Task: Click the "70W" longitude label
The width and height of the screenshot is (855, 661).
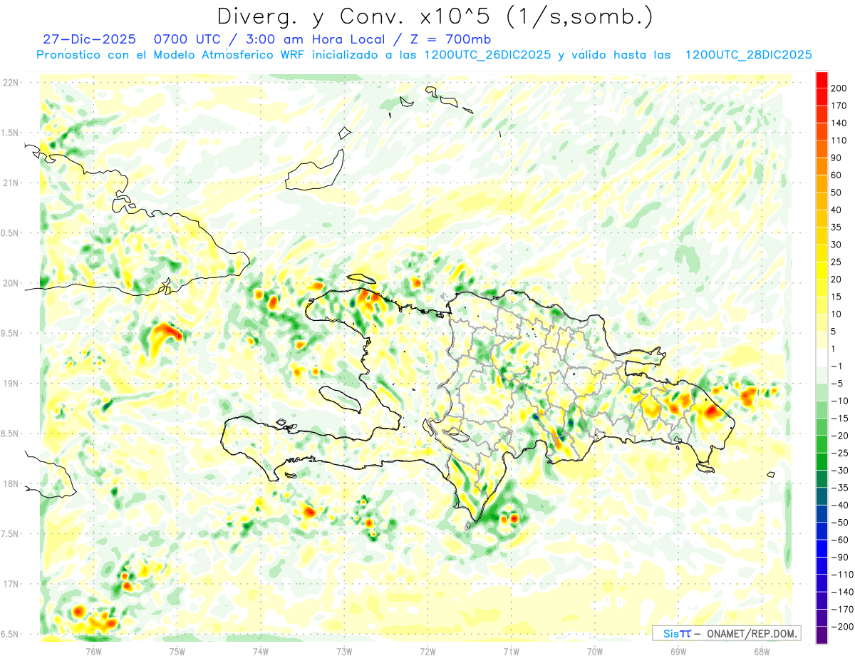Action: [x=595, y=650]
